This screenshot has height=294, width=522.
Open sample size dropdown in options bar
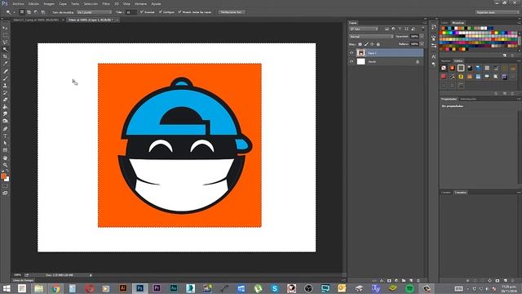95,12
